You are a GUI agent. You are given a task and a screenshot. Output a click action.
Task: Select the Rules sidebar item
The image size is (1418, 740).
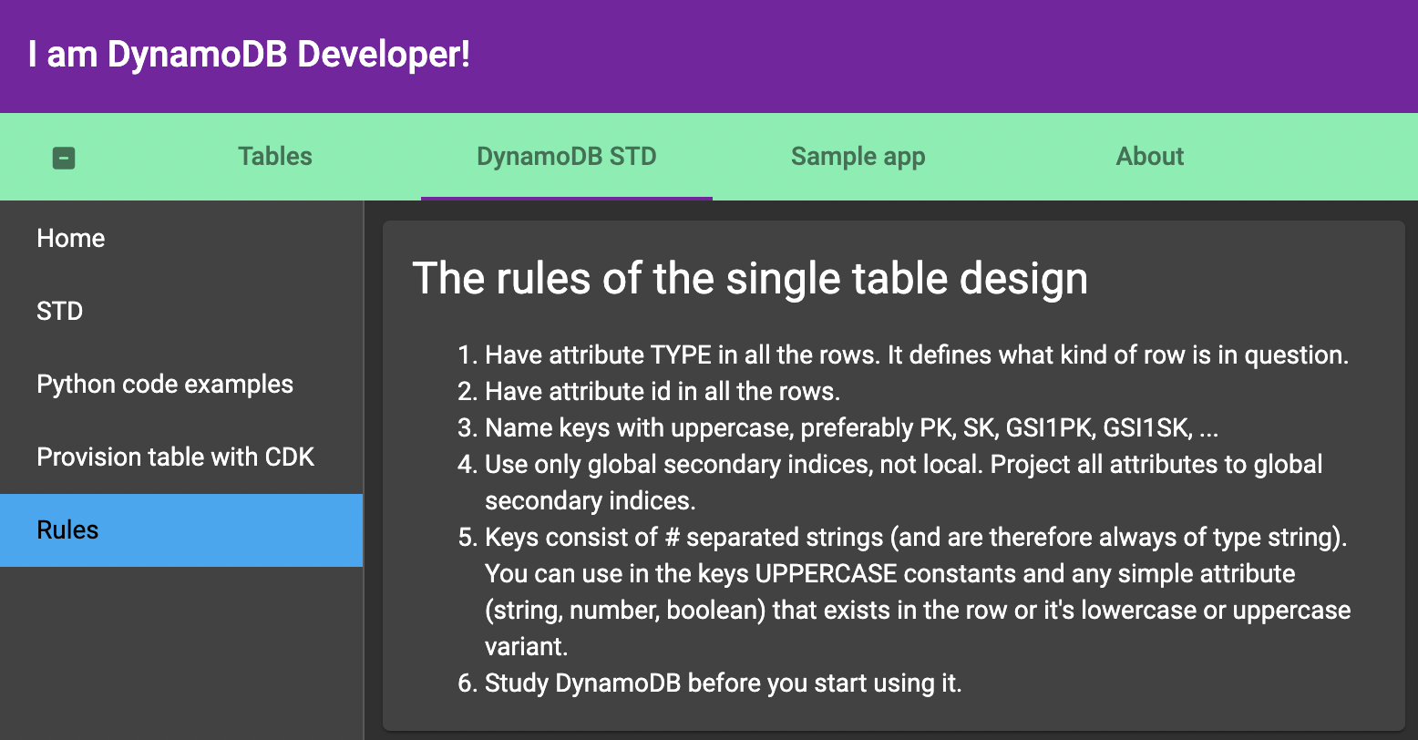click(181, 530)
